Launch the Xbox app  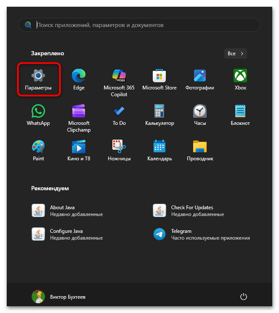pos(240,79)
